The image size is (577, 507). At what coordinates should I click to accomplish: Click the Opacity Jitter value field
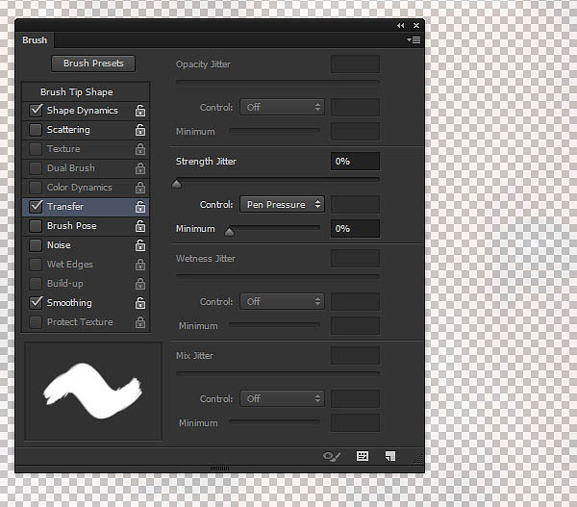pyautogui.click(x=355, y=64)
